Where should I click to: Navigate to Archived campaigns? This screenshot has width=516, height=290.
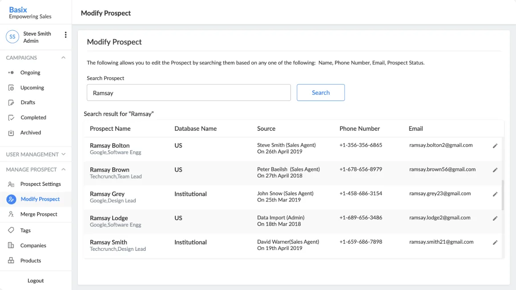pyautogui.click(x=31, y=133)
